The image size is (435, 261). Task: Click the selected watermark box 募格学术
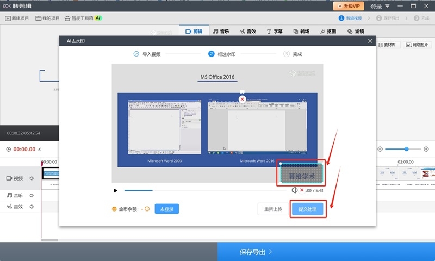point(302,174)
